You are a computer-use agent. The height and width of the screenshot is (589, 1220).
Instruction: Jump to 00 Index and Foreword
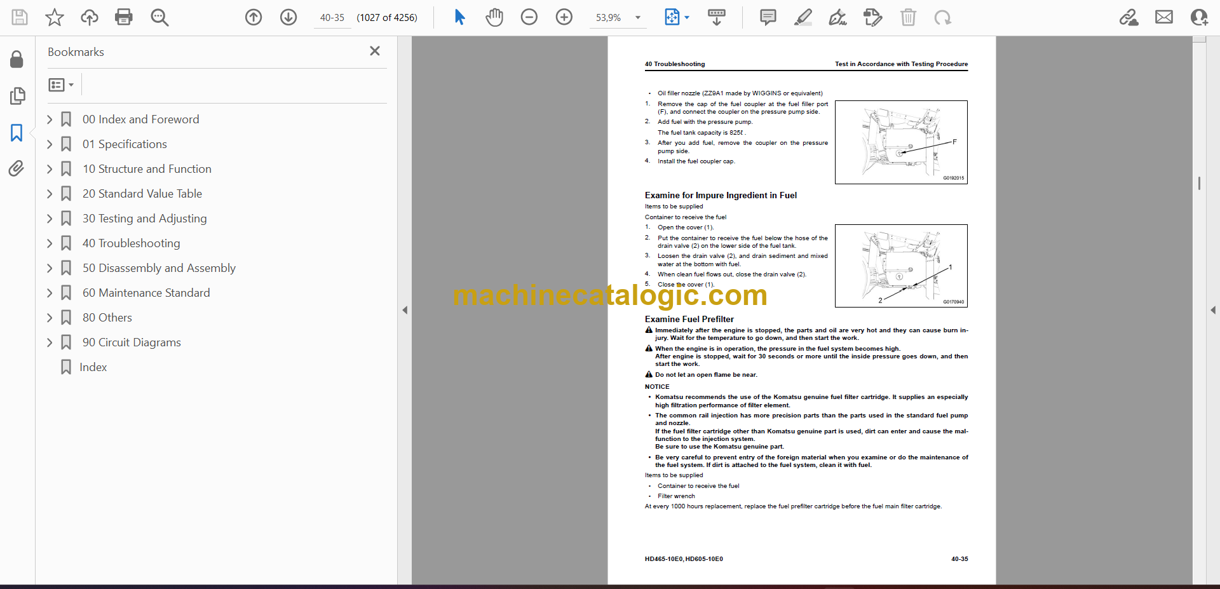[140, 119]
